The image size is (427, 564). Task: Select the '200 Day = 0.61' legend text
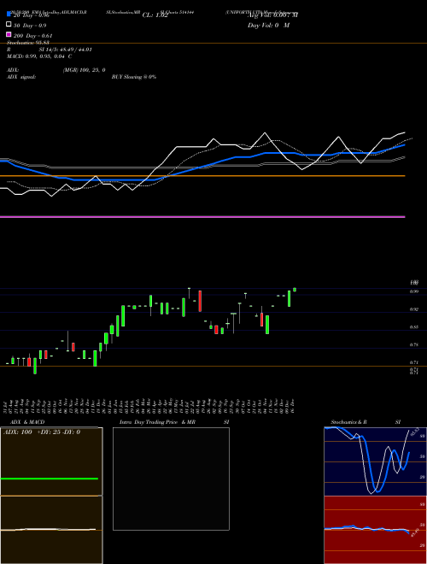(x=32, y=36)
